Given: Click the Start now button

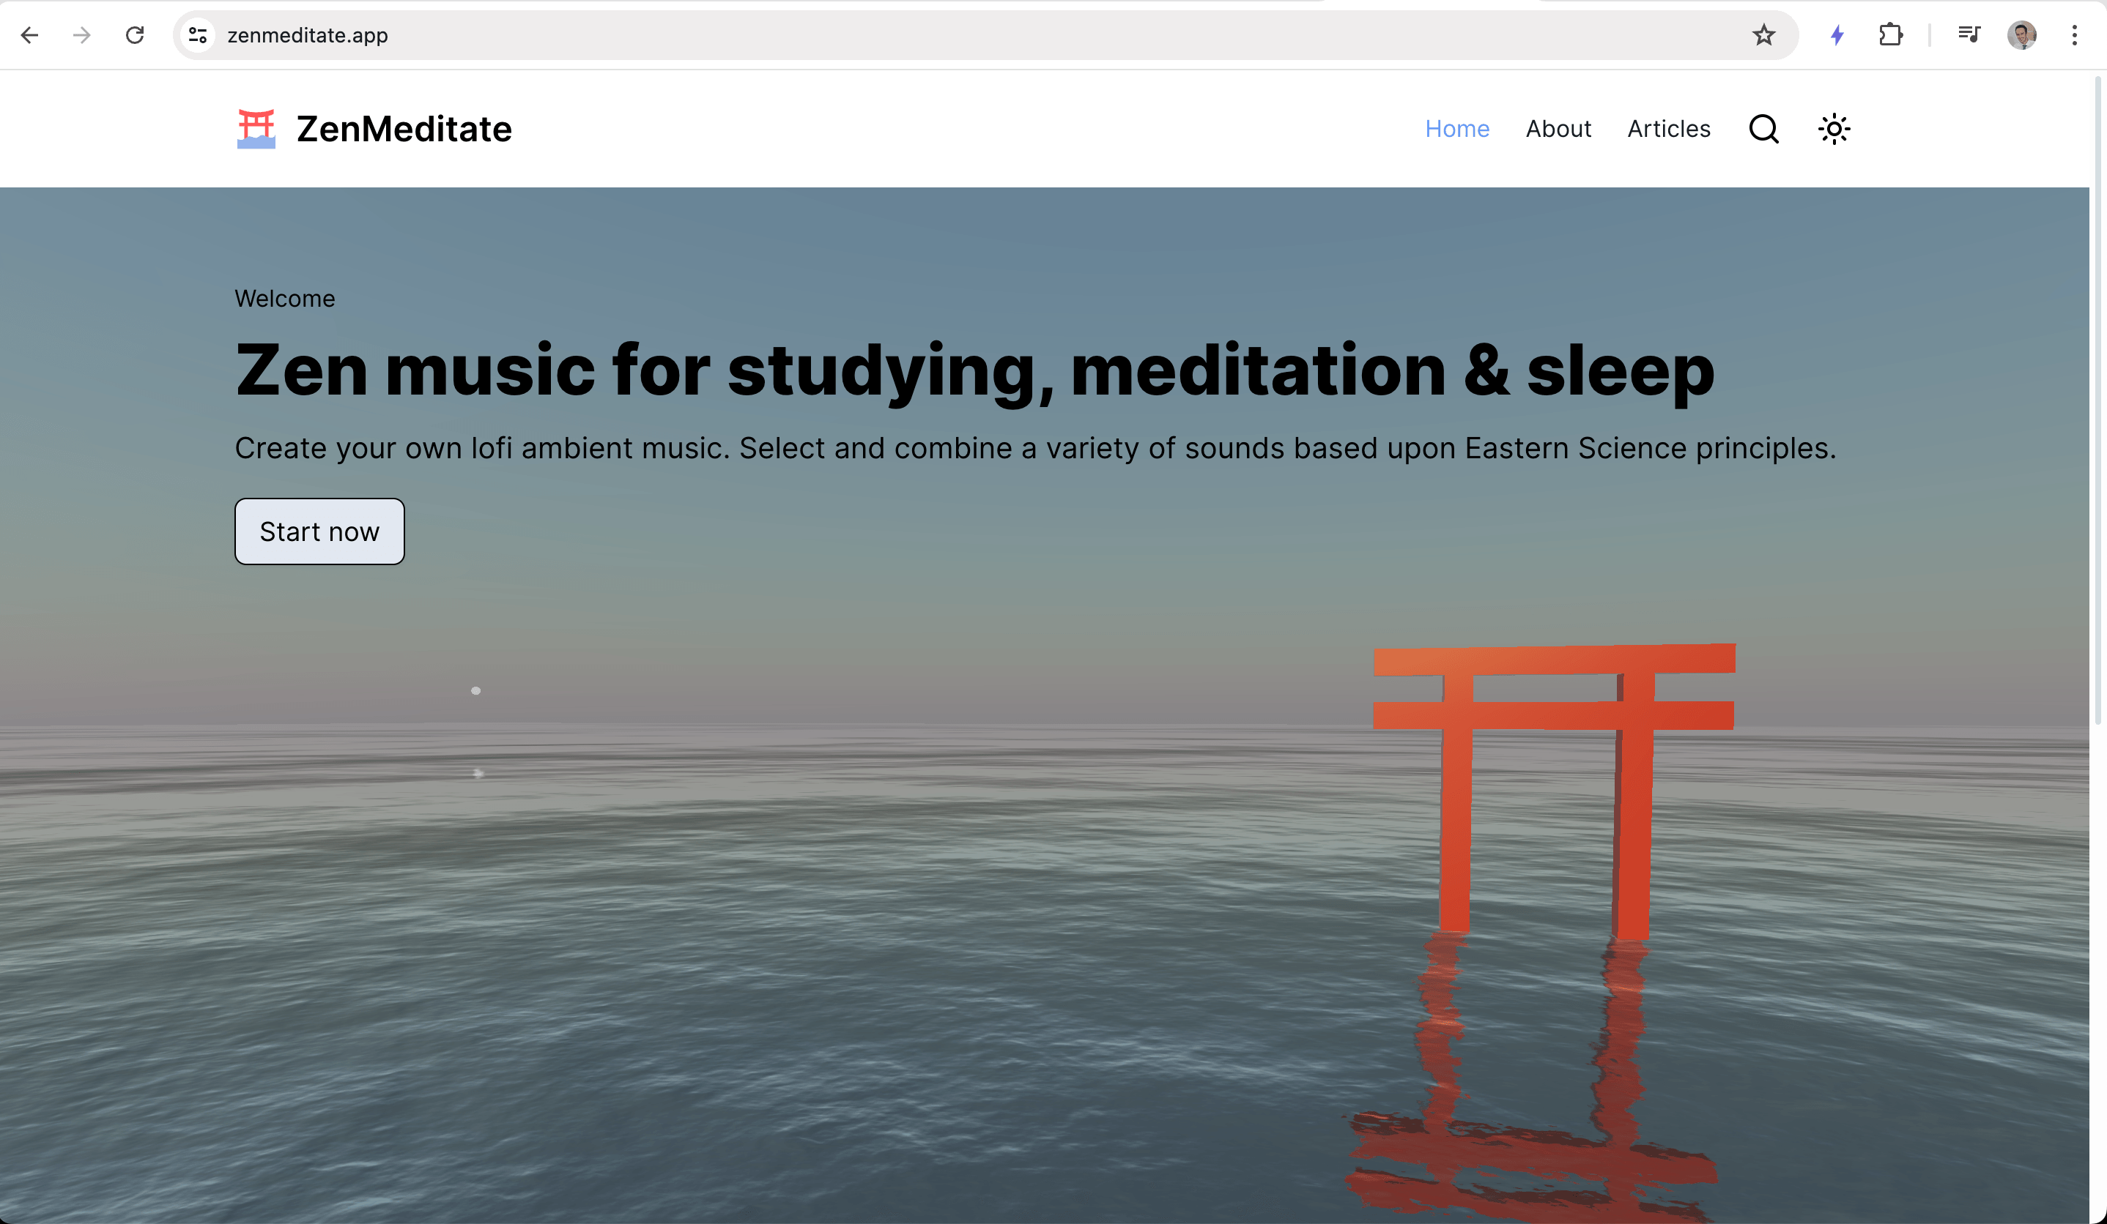Looking at the screenshot, I should 319,531.
